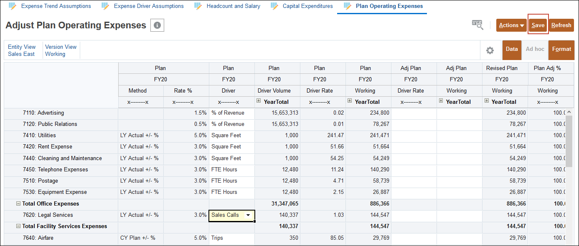Click the form icon beside Capital Expenditures

pyautogui.click(x=273, y=6)
